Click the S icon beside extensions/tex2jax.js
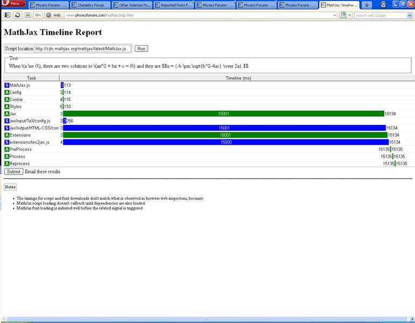 click(x=7, y=142)
